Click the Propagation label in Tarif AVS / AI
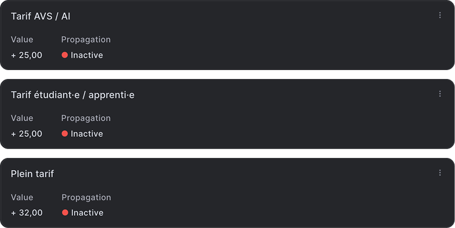This screenshot has height=228, width=455. coord(86,39)
